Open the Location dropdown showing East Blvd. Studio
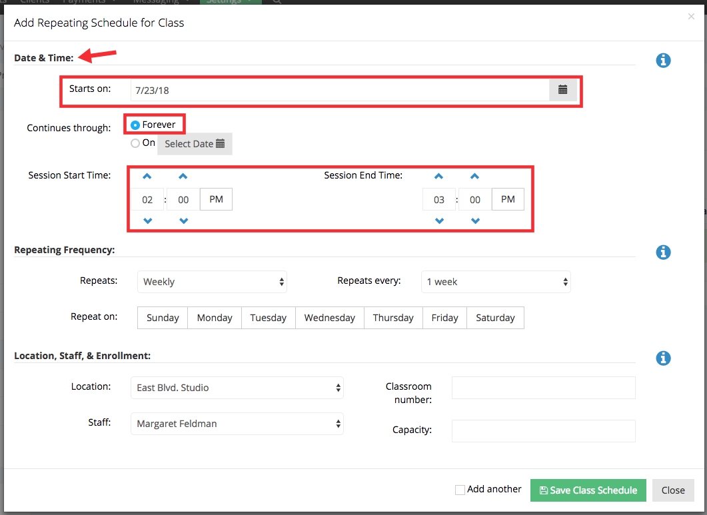707x515 pixels. point(237,387)
